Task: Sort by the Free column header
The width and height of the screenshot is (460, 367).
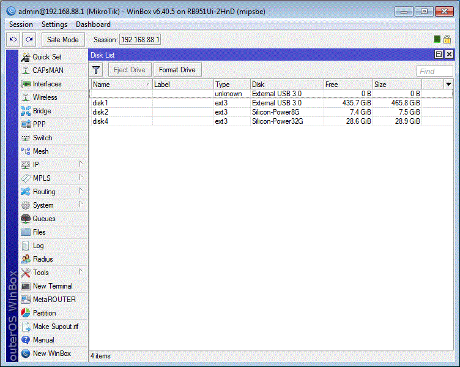Action: [x=348, y=85]
